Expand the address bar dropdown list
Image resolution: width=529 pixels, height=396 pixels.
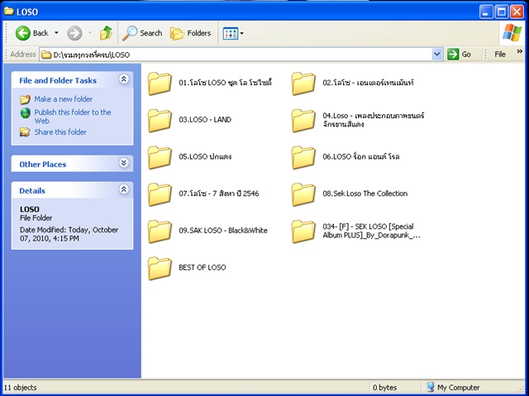point(437,55)
